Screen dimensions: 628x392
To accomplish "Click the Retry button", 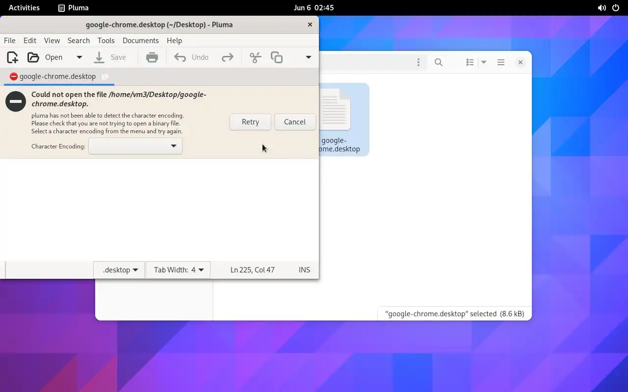I will point(250,122).
